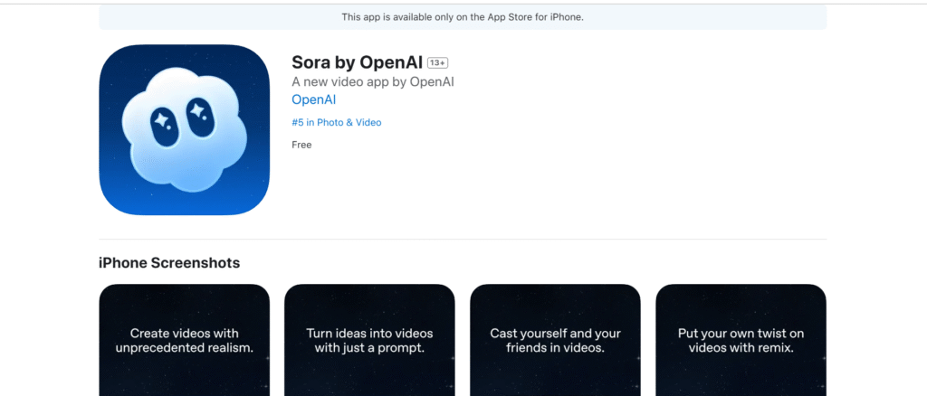Click the text unprecedented realism in first screenshot
Viewport: 927px width, 396px height.
tap(184, 348)
